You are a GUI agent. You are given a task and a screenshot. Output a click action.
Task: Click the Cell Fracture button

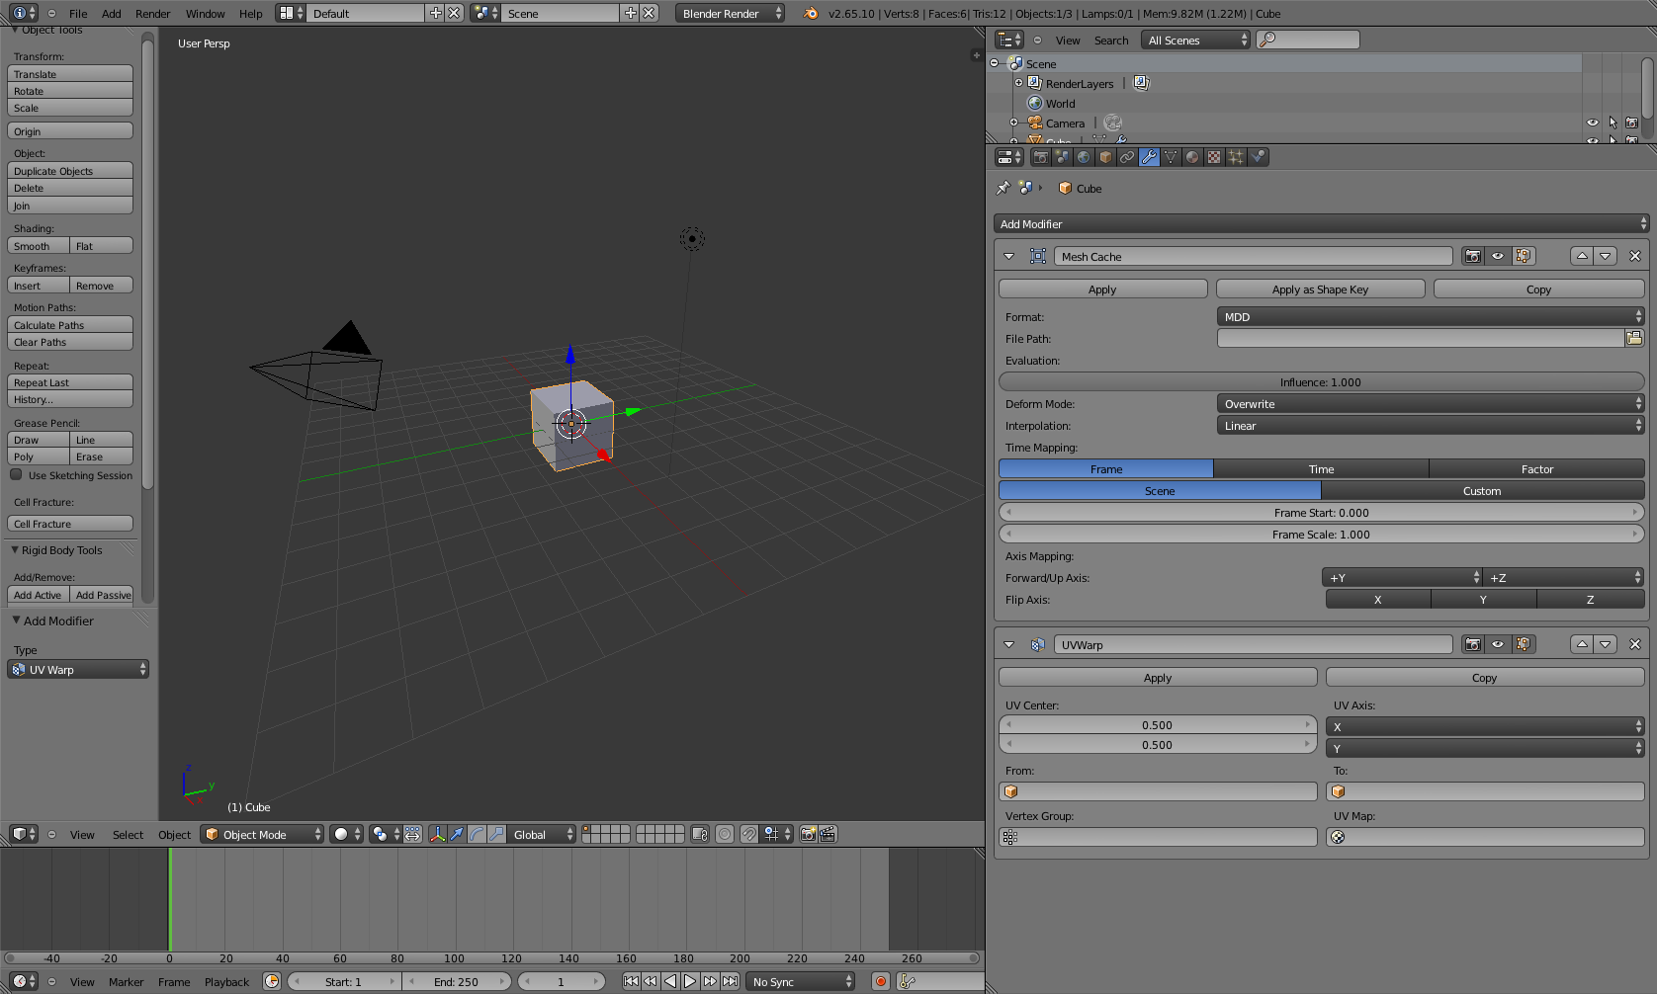coord(70,524)
